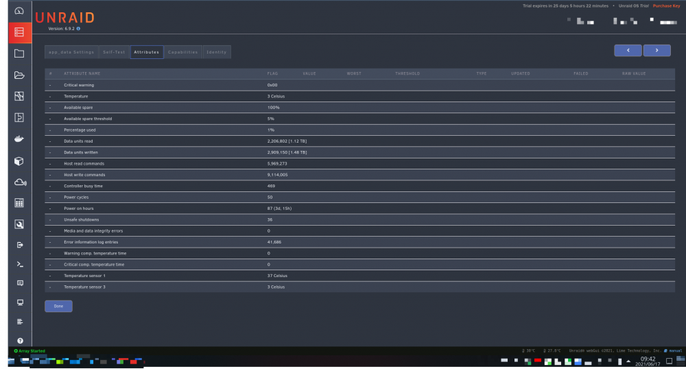The width and height of the screenshot is (686, 369).
Task: Switch to the Identity tab
Action: point(217,52)
